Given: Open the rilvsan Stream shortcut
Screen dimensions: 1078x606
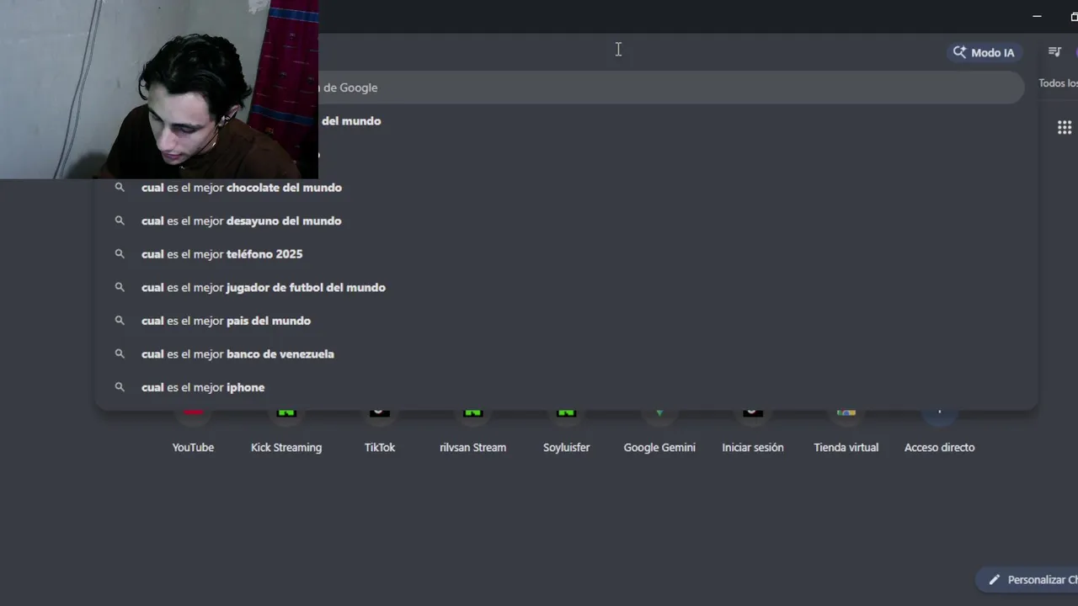Looking at the screenshot, I should tap(472, 433).
